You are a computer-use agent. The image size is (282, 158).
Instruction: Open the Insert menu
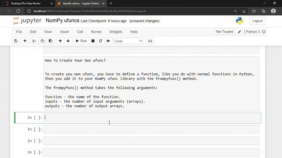pos(64,32)
